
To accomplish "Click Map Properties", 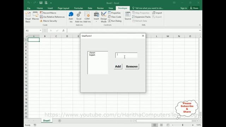I will point(141,13).
